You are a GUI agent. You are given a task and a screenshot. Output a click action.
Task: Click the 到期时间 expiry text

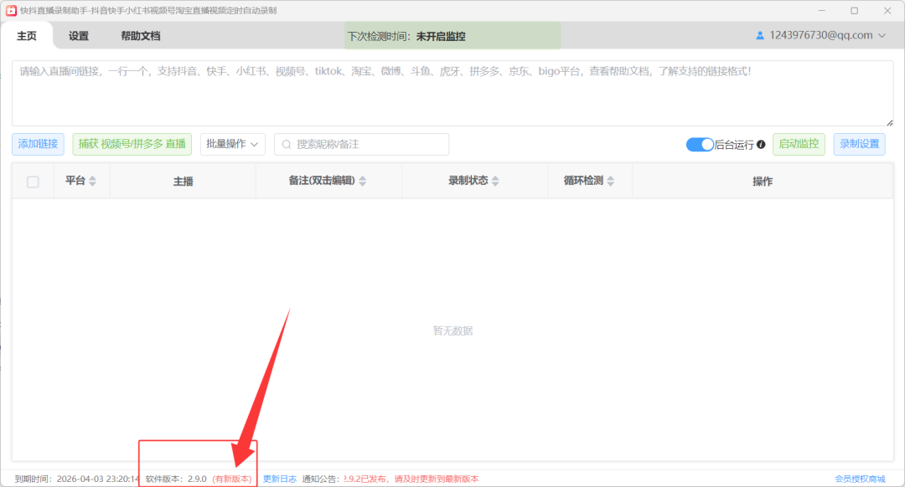point(77,479)
